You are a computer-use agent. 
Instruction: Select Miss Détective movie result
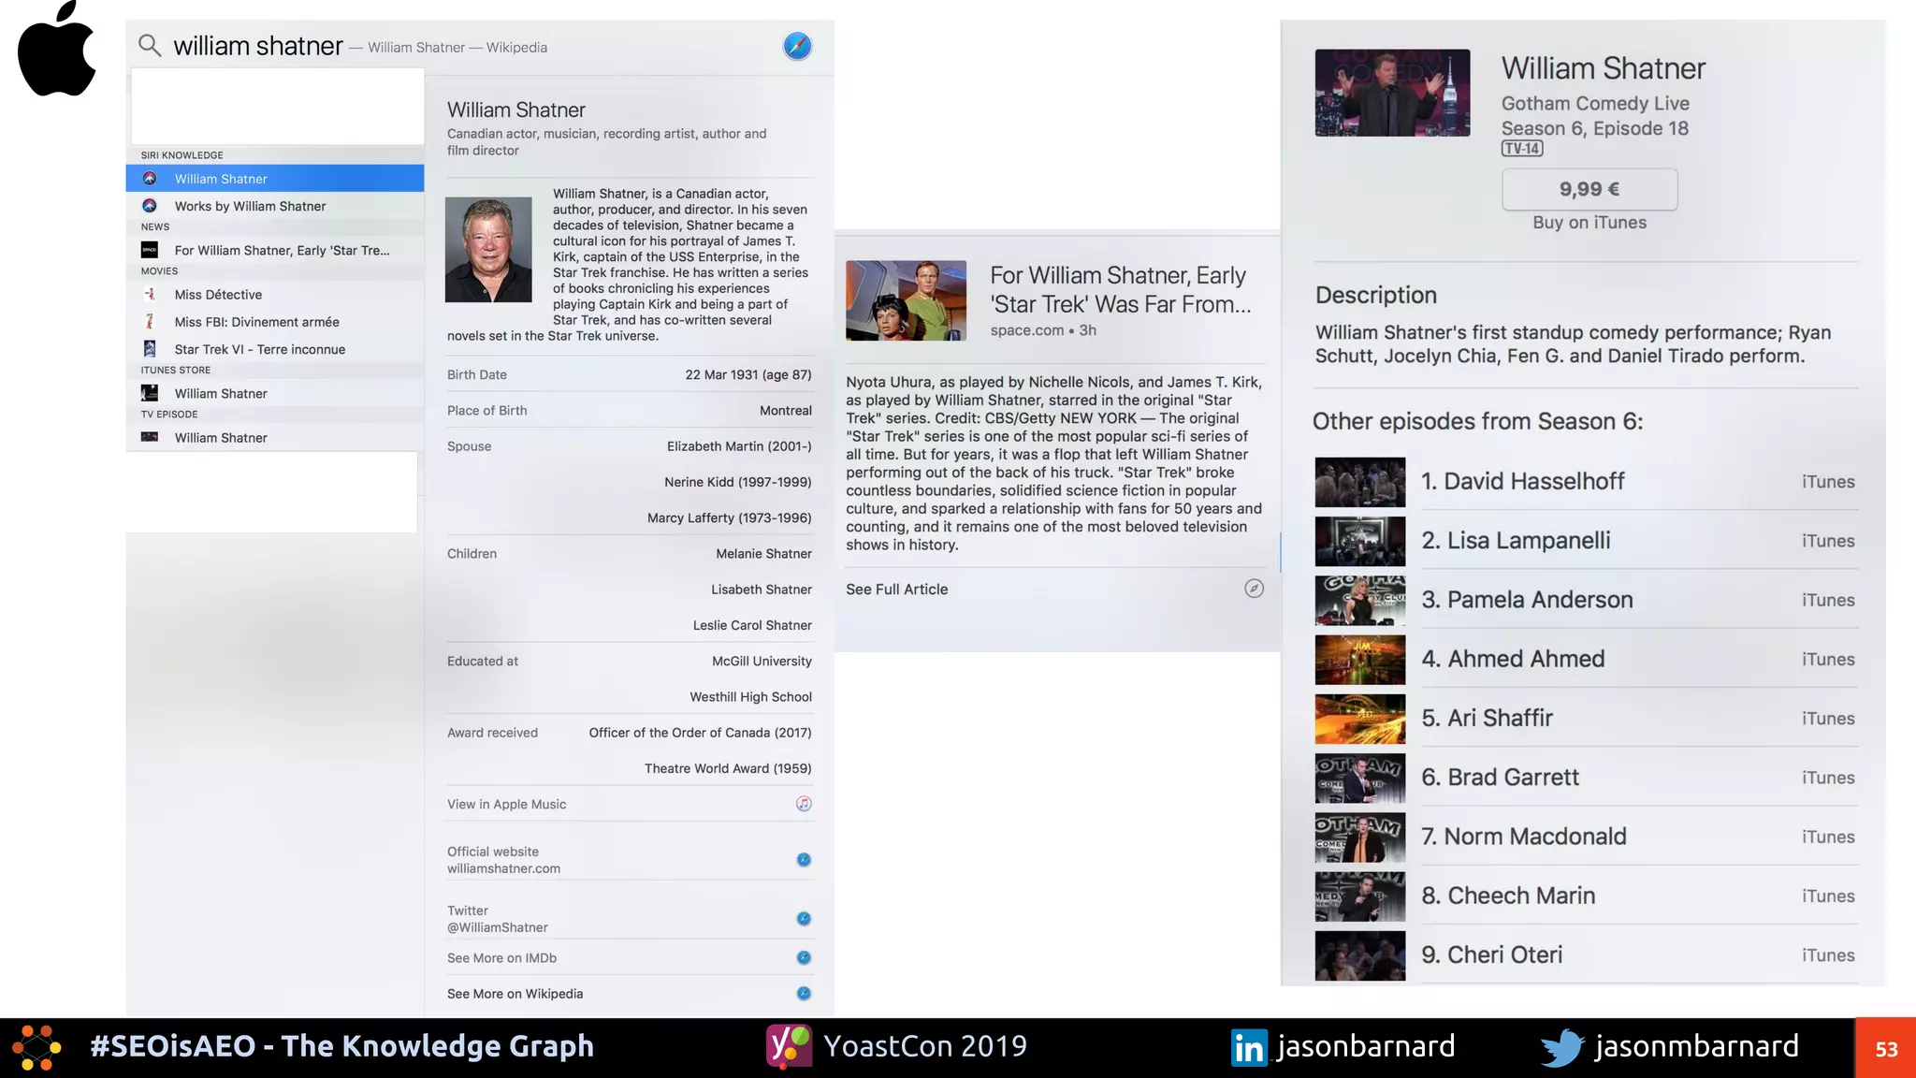pos(275,294)
